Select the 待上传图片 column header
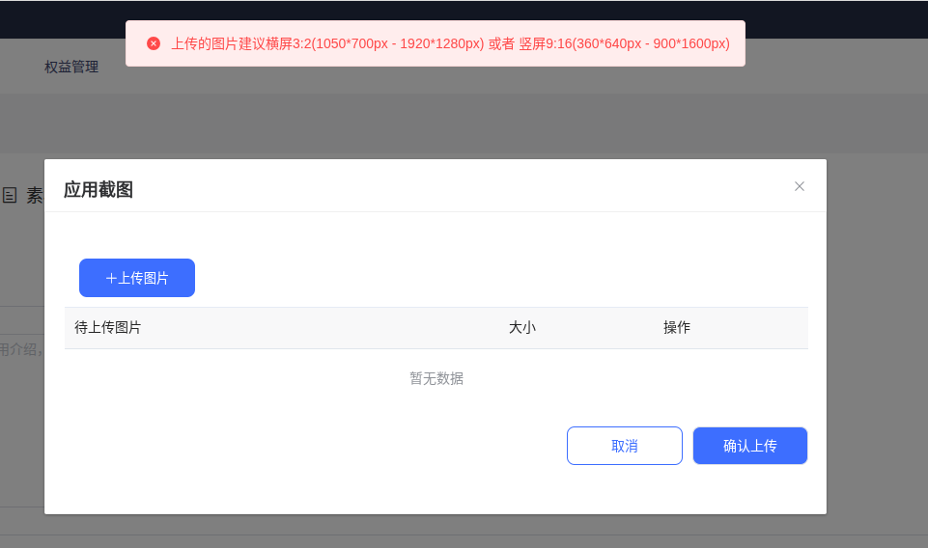Viewport: 928px width, 548px height. (x=108, y=327)
